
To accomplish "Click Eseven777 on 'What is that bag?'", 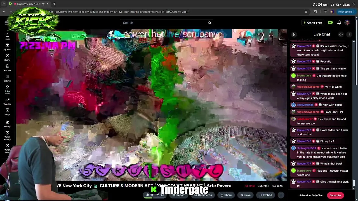I will pos(304,164).
